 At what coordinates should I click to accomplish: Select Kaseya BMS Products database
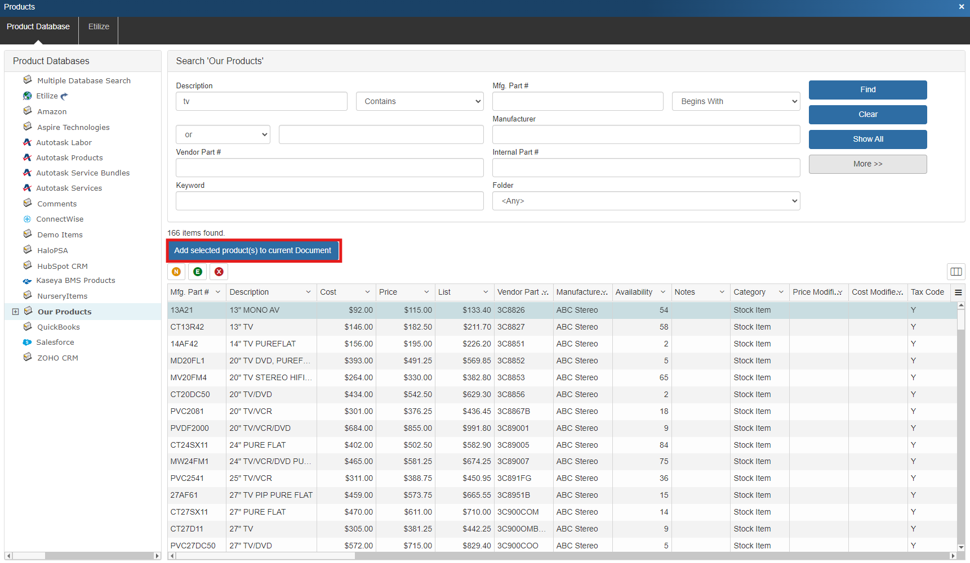click(75, 281)
